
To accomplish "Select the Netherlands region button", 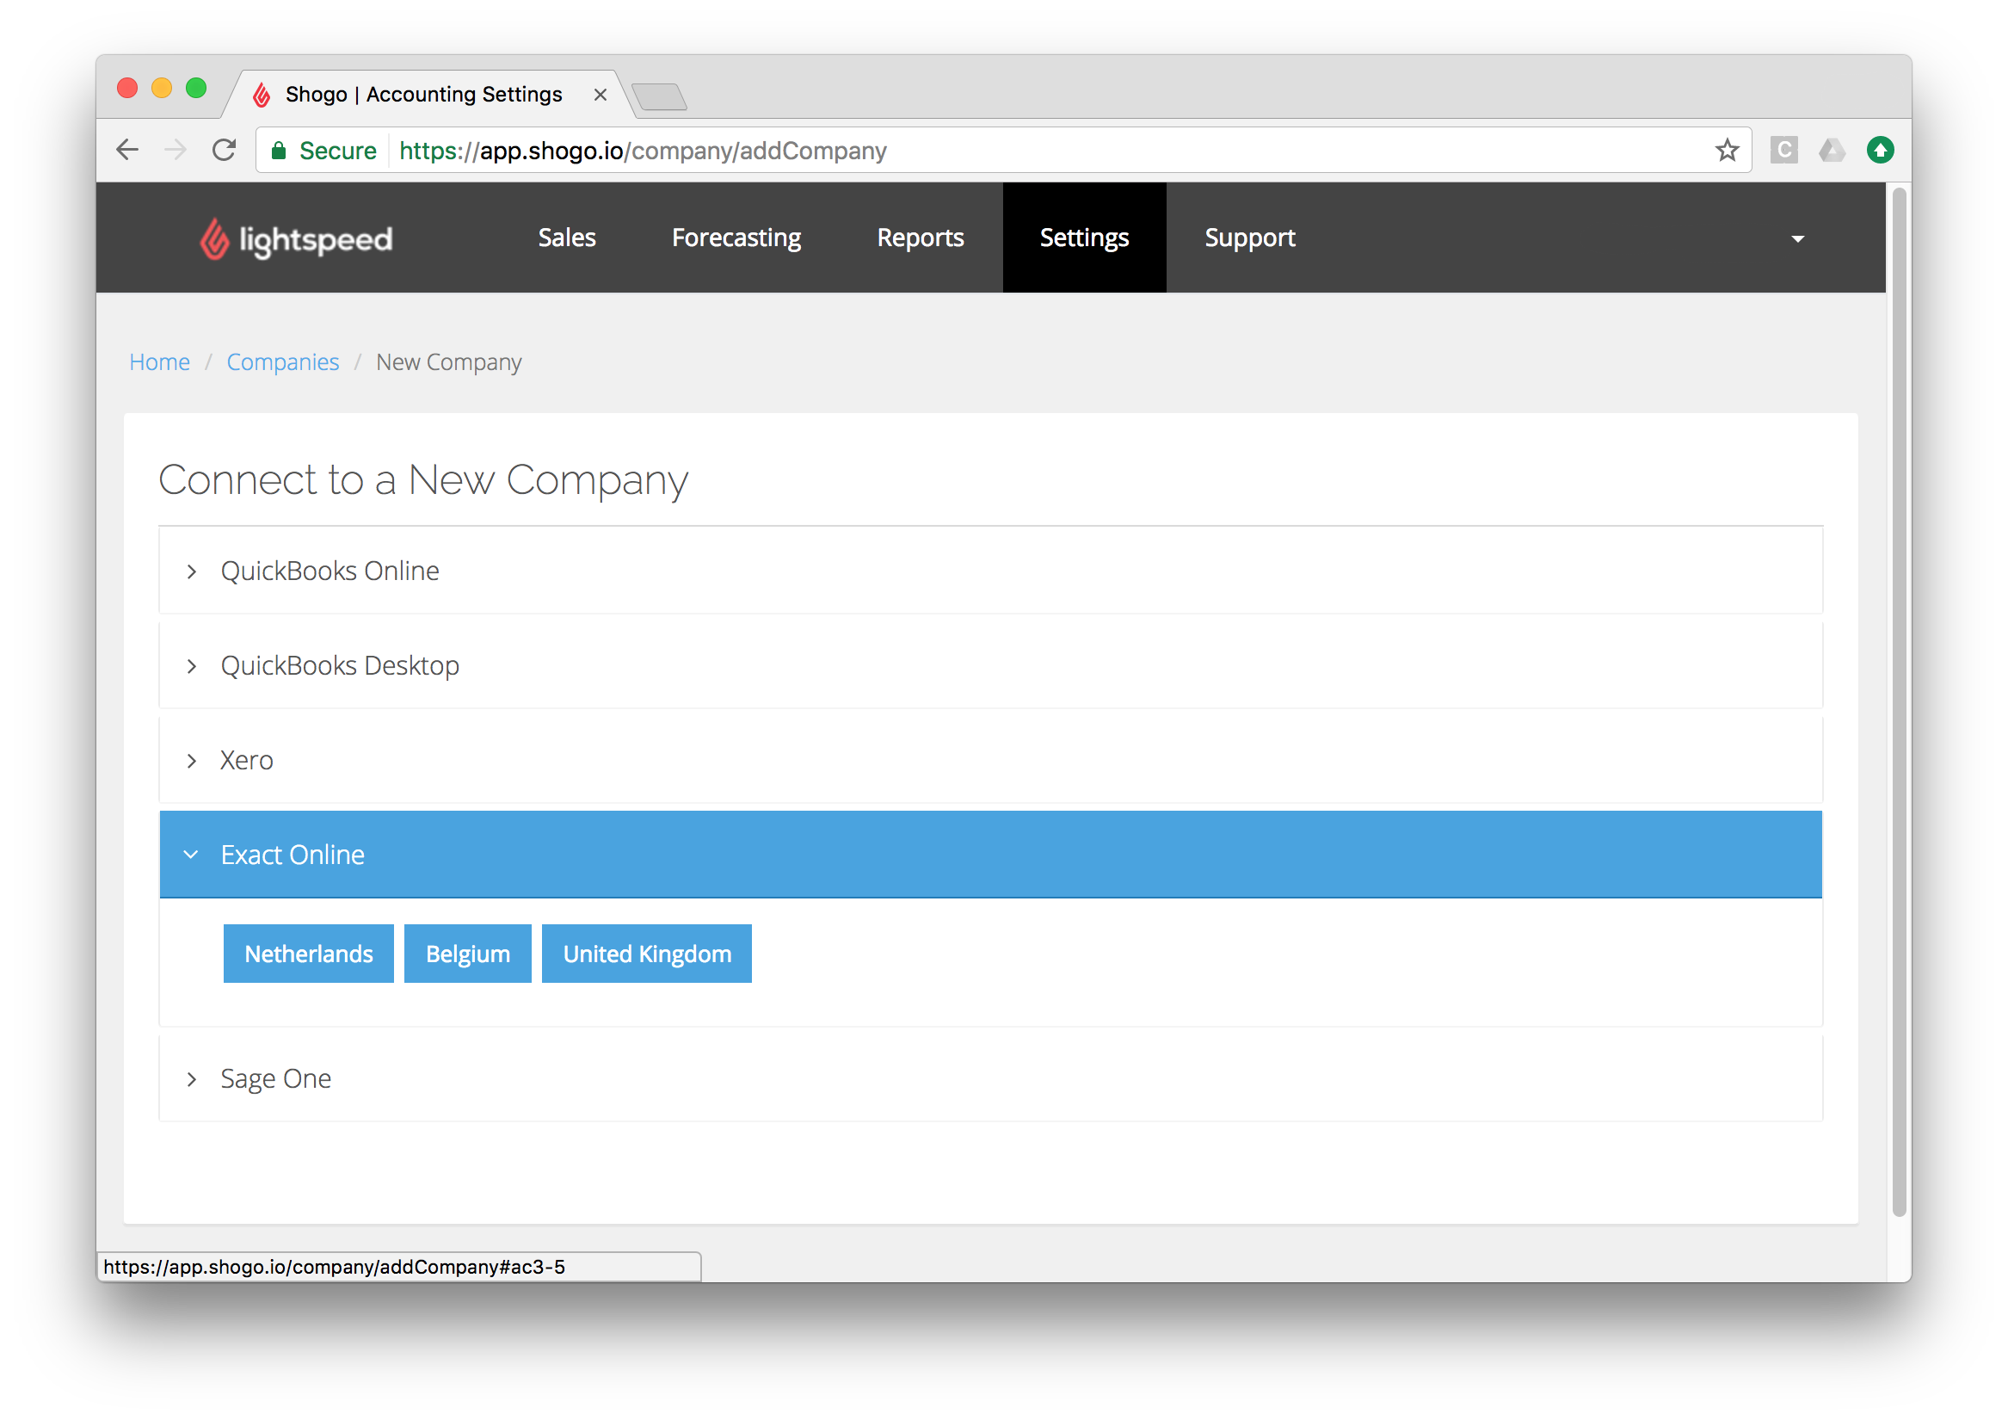I will (307, 954).
